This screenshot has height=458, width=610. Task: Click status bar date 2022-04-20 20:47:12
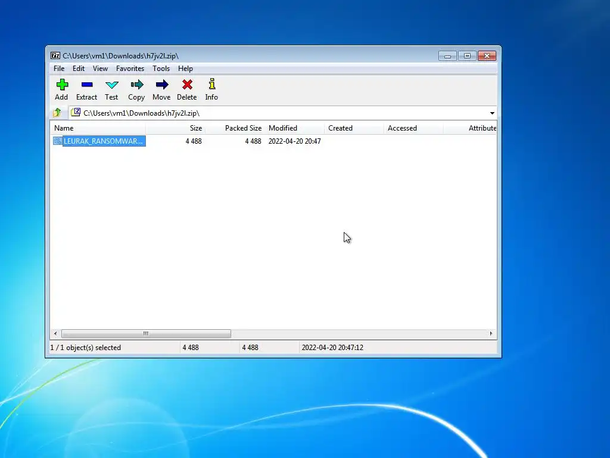point(332,348)
